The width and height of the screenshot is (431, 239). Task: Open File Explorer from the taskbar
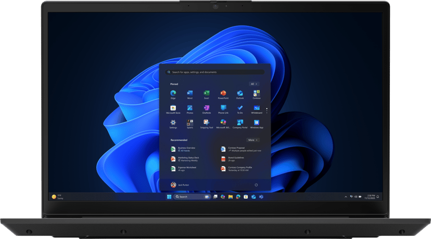coord(231,197)
